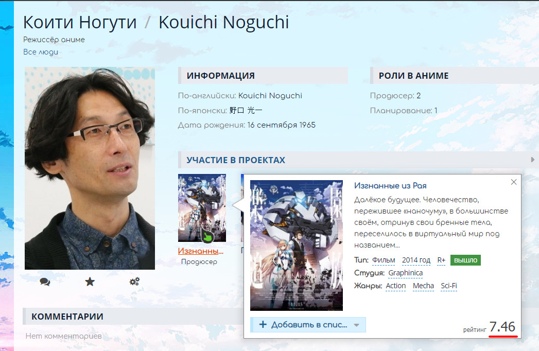Click the 'Добавить в список' button
The width and height of the screenshot is (539, 351).
[303, 325]
